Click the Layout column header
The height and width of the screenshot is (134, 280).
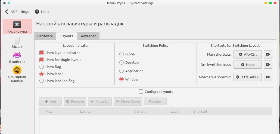tap(86, 111)
